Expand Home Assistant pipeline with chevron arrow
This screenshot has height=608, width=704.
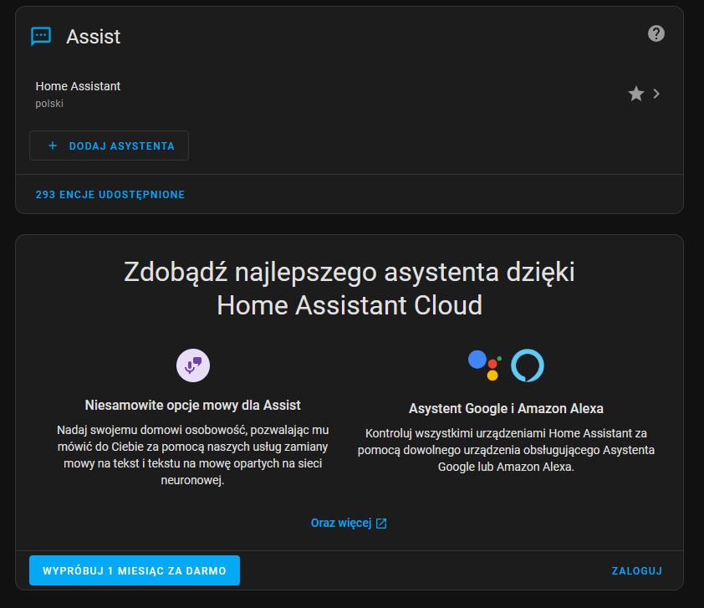coord(656,94)
